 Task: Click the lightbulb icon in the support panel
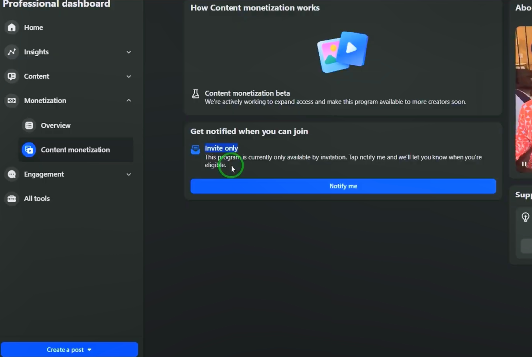tap(525, 217)
